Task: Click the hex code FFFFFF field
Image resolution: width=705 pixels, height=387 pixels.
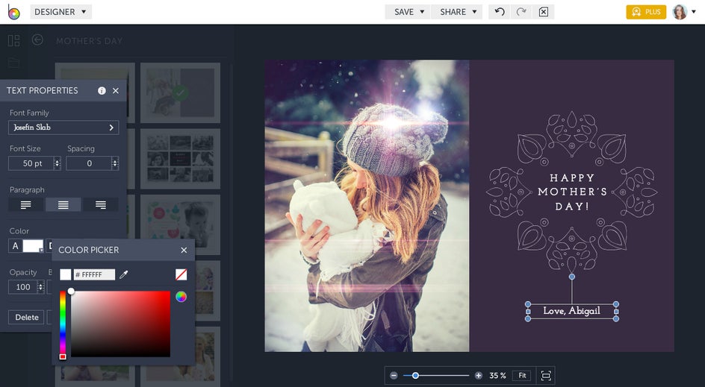Action: (94, 274)
